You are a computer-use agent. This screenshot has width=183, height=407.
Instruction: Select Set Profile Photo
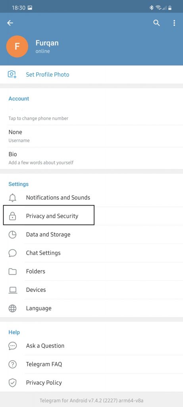coord(91,74)
